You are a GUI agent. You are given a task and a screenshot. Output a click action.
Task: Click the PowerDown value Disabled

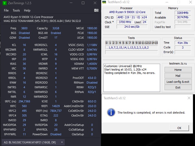tap(56, 134)
